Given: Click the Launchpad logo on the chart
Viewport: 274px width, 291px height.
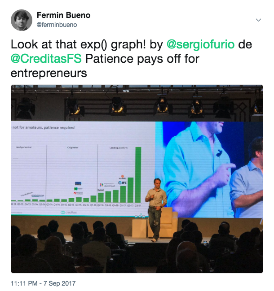Looking at the screenshot, I should tap(107, 185).
